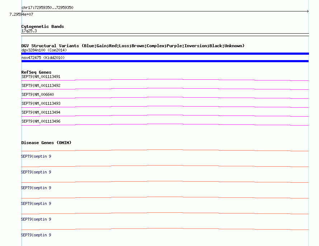Open transcript SEPT9|NM_001113494
The width and height of the screenshot is (319, 246).
(x=41, y=112)
